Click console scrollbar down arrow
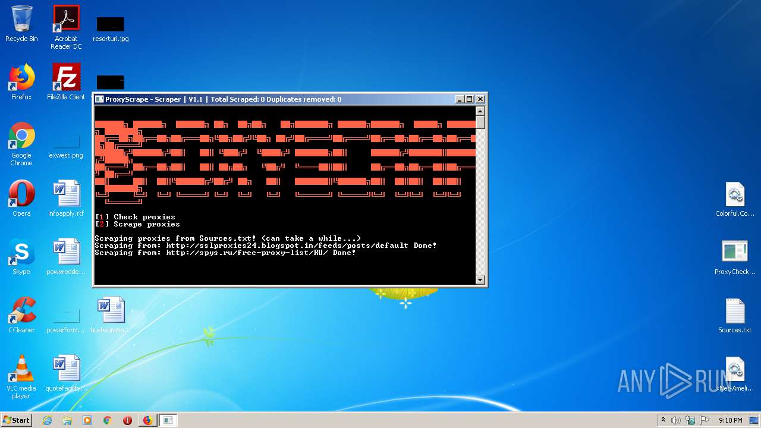This screenshot has width=761, height=428. point(480,279)
